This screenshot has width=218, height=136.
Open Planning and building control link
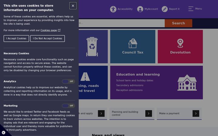pyautogui.click(x=125, y=113)
